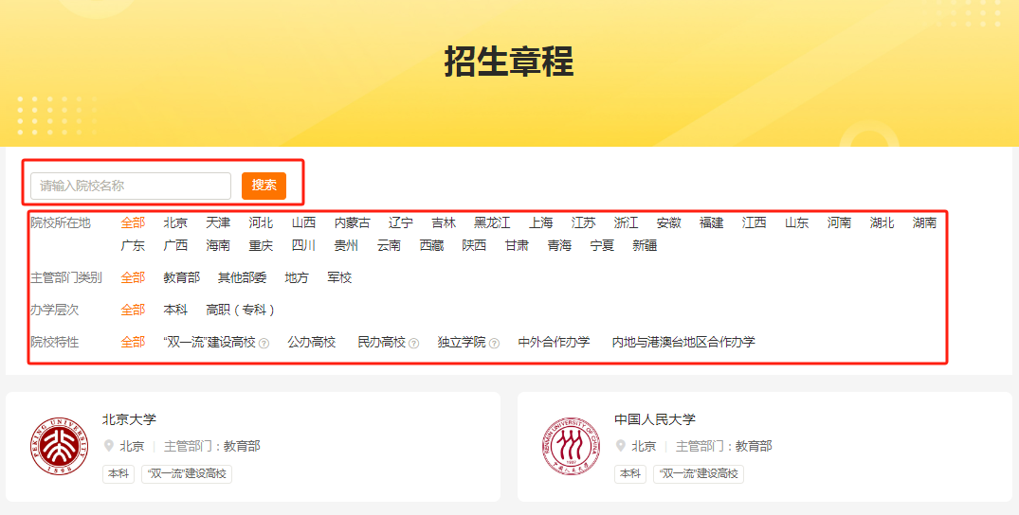1019x515 pixels.
Task: Click "双一流"建设高校 tag on 中国人民大学 card
Action: [699, 474]
